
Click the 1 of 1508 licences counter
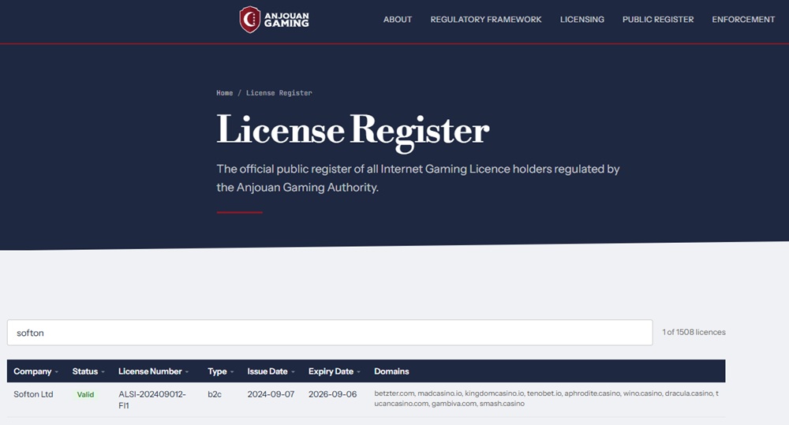694,332
